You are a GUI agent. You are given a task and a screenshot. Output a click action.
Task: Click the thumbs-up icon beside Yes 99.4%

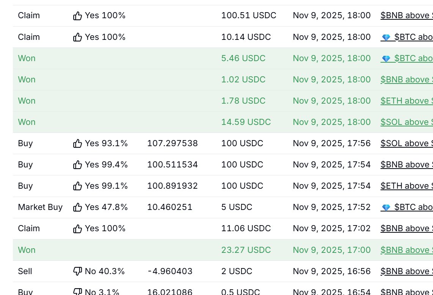77,164
